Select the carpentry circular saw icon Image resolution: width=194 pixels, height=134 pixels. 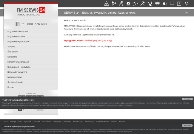128,4
